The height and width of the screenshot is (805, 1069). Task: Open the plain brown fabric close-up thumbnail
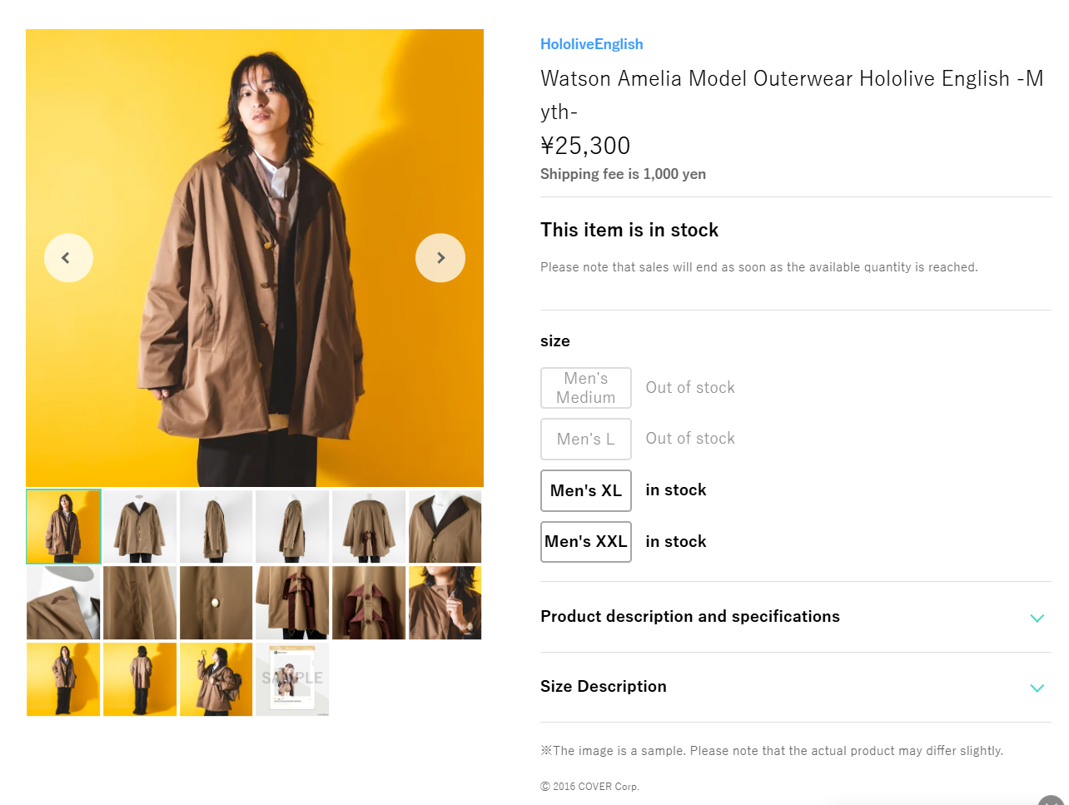[x=140, y=603]
